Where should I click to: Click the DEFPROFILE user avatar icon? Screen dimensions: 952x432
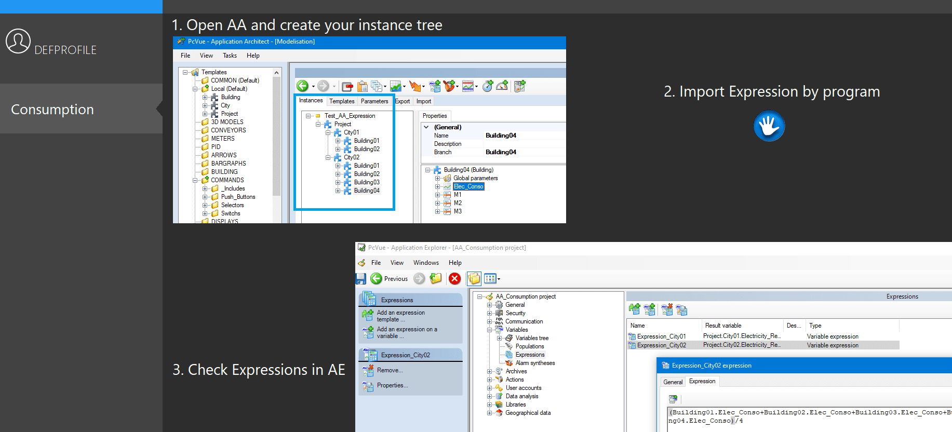pos(18,41)
